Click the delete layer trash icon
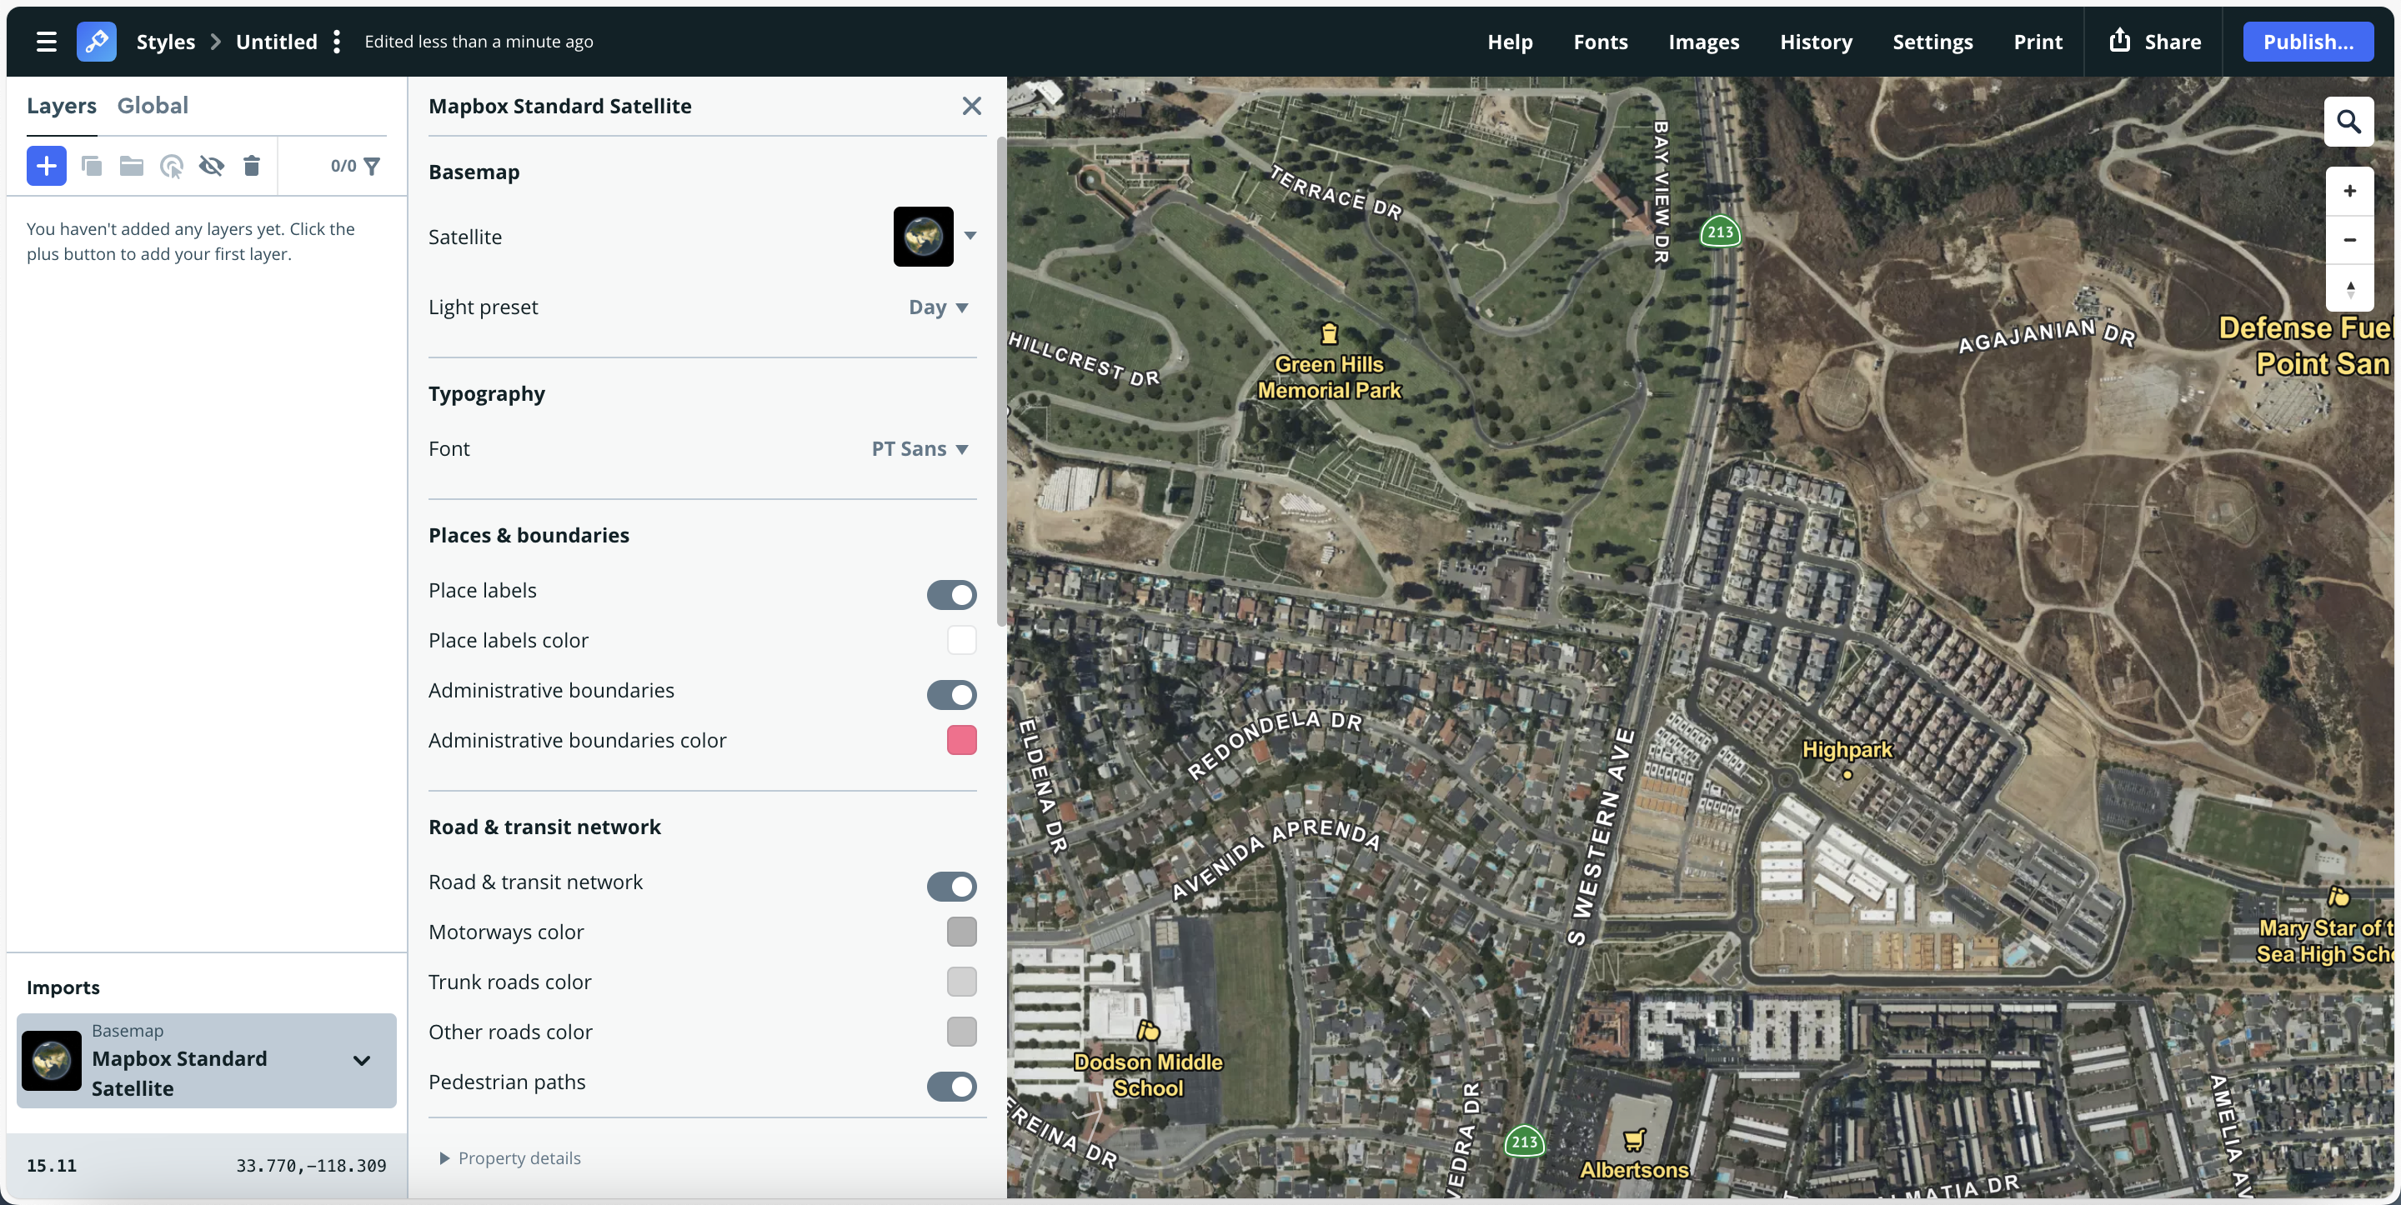Viewport: 2401px width, 1205px height. tap(251, 166)
